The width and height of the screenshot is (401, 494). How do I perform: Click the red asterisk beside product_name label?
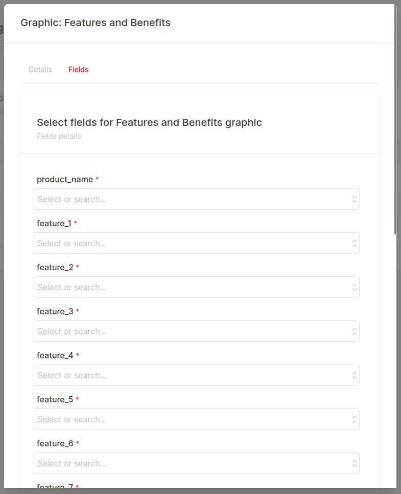pos(98,179)
